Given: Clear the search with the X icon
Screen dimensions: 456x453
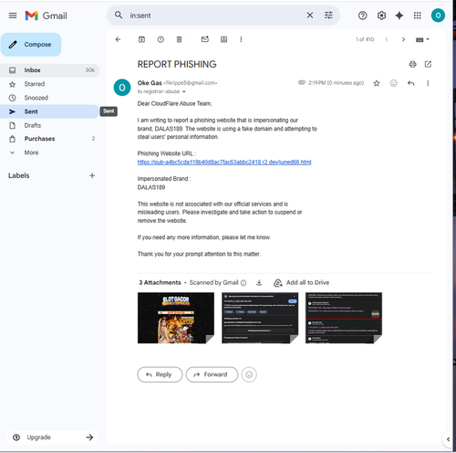Looking at the screenshot, I should [310, 16].
